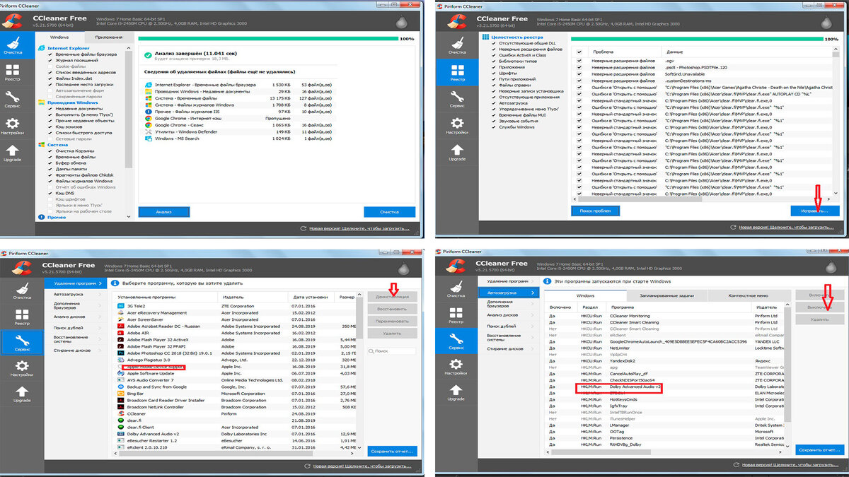
Task: Open Дополнения браузеров in uninstall programs window
Action: (x=77, y=307)
